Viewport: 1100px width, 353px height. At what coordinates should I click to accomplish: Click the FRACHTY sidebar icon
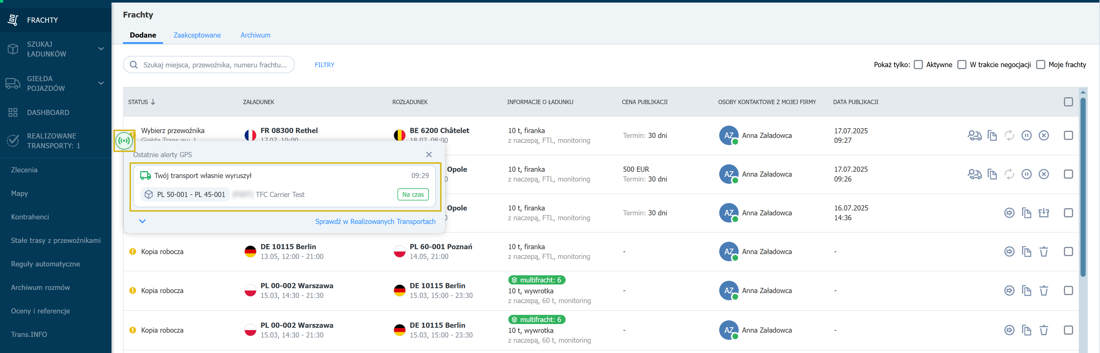pos(13,20)
